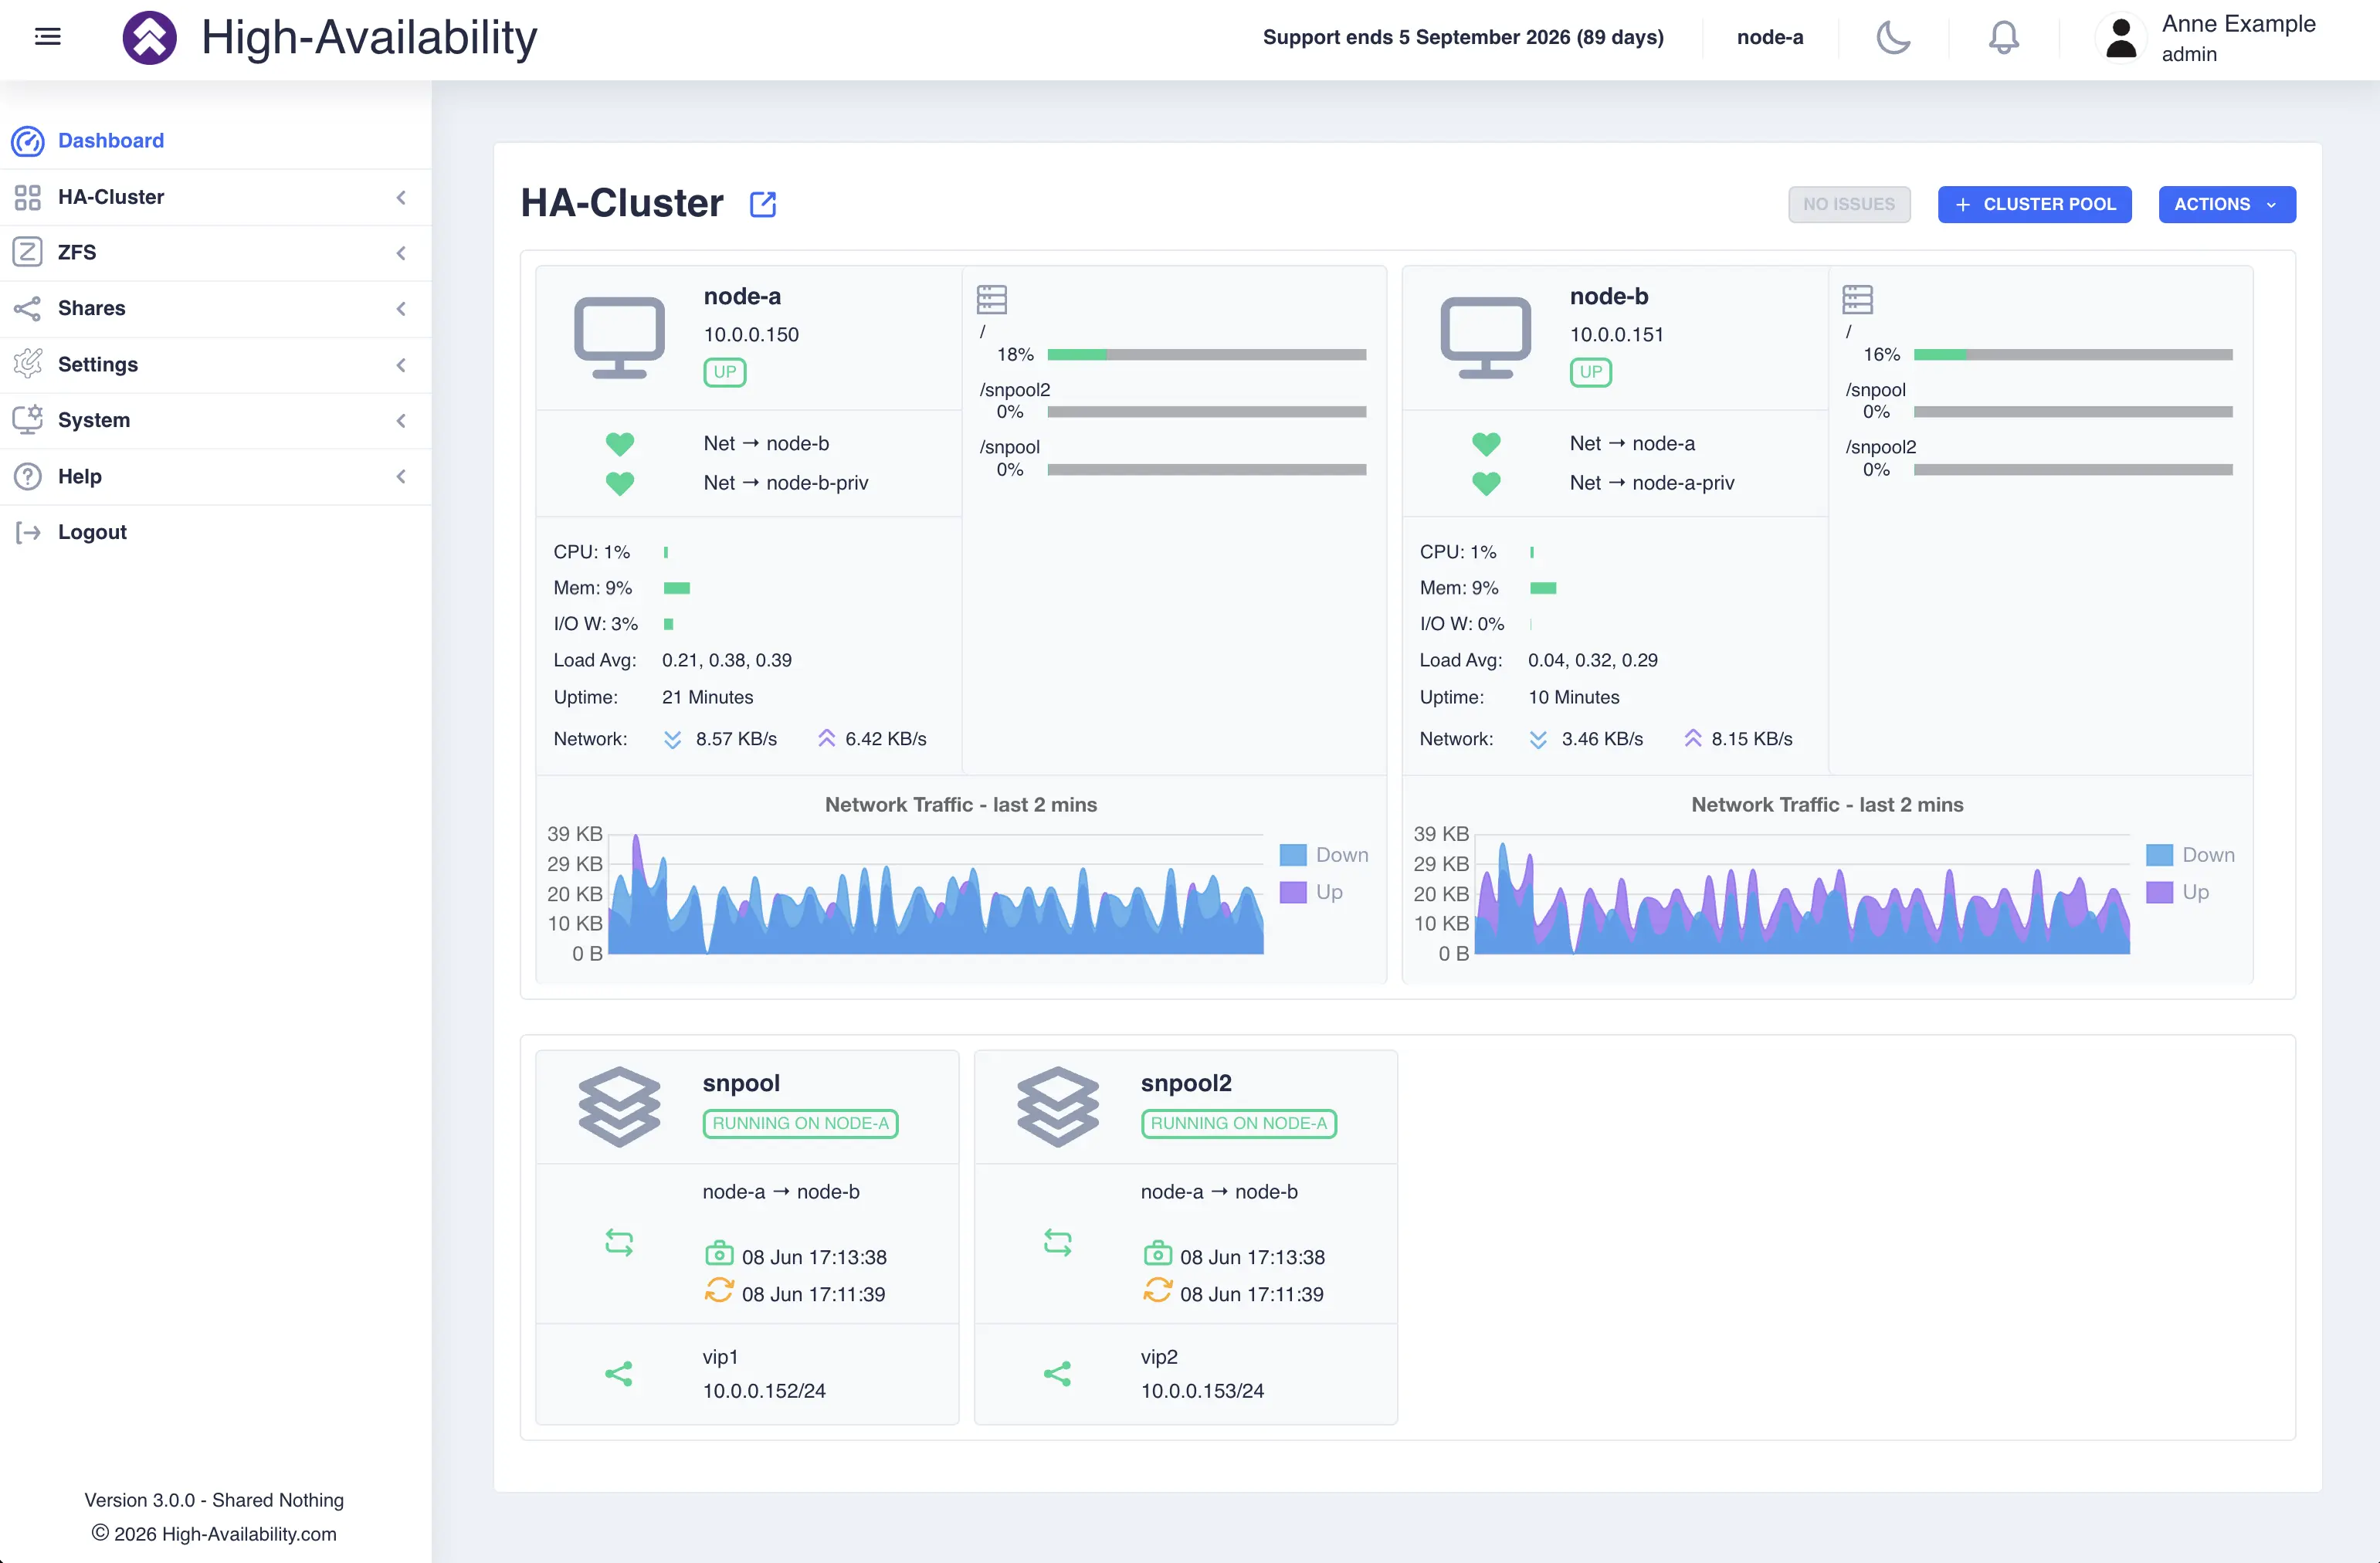The width and height of the screenshot is (2380, 1563).
Task: Expand Settings chevron in sidebar
Action: pos(401,365)
